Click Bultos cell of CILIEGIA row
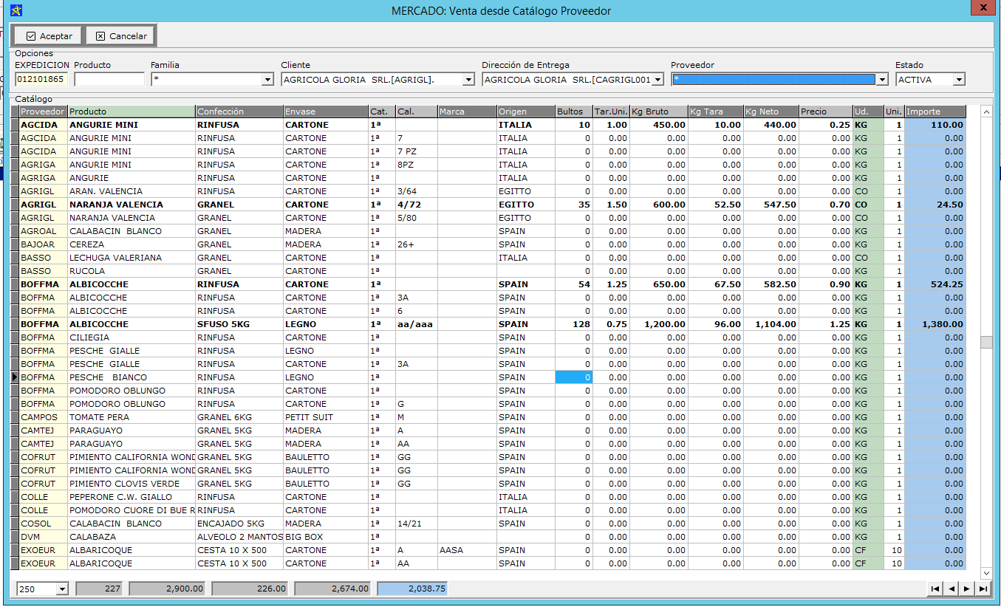Screen dimensions: 1001x607 tap(574, 337)
